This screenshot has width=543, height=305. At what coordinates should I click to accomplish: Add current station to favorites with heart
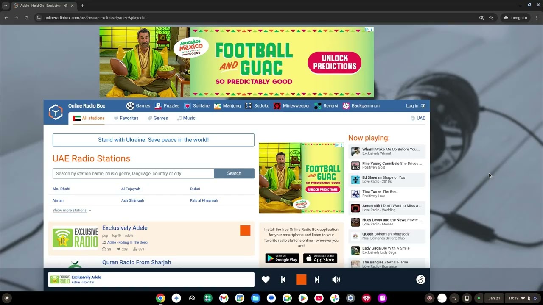click(266, 280)
